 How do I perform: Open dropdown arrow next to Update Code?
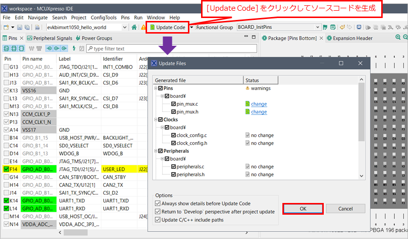click(x=192, y=27)
